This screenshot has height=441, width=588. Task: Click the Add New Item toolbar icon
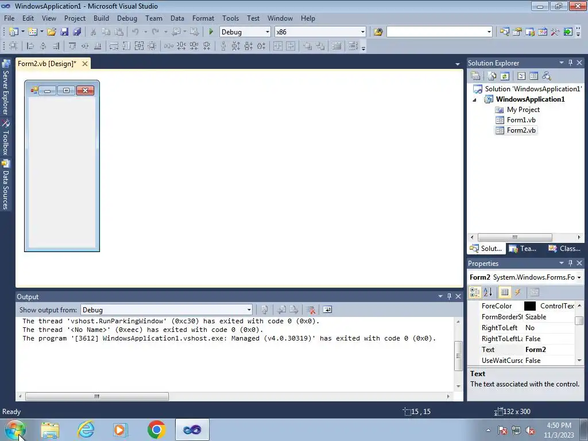(x=33, y=32)
